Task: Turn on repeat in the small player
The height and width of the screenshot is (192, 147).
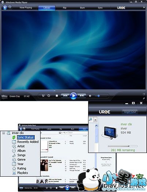Action: pos(51,188)
